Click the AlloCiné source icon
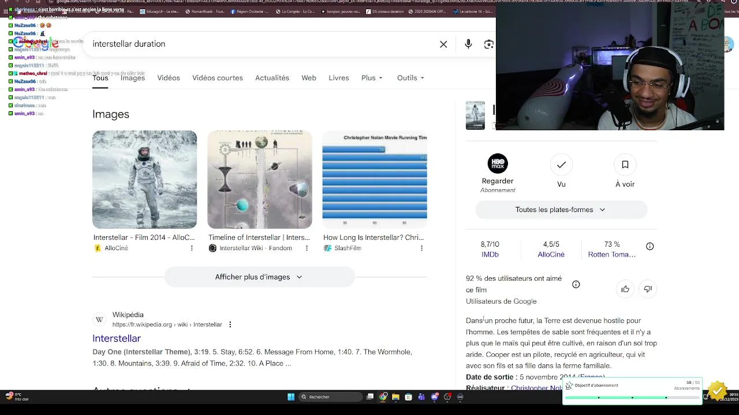739x415 pixels. pyautogui.click(x=98, y=248)
